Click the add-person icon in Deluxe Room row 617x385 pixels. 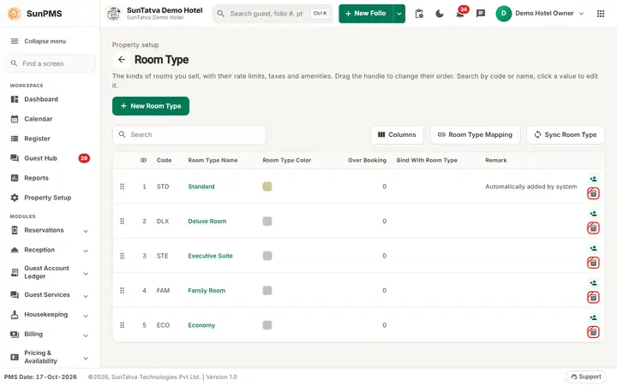pos(593,214)
